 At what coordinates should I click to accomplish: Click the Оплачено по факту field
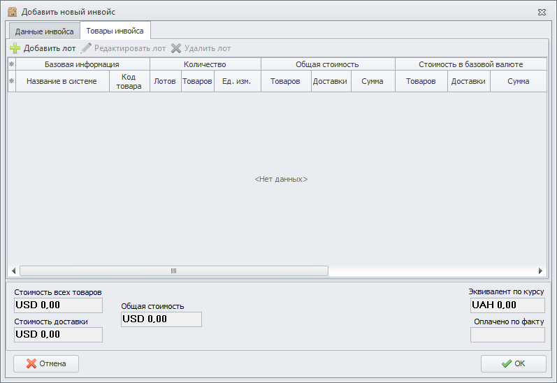click(507, 335)
